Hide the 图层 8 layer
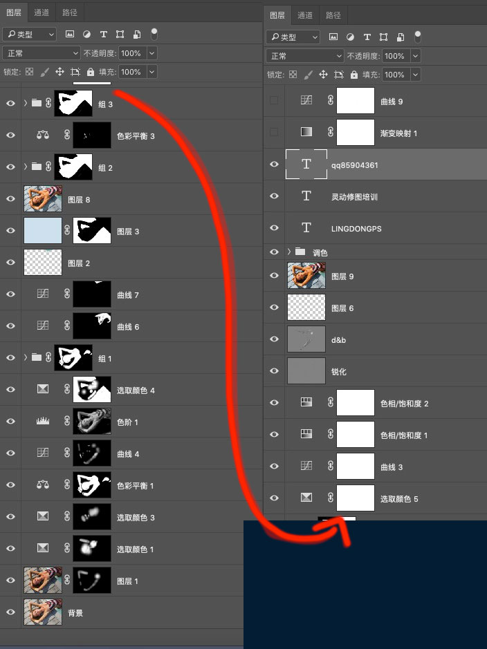The image size is (487, 649). coord(11,198)
